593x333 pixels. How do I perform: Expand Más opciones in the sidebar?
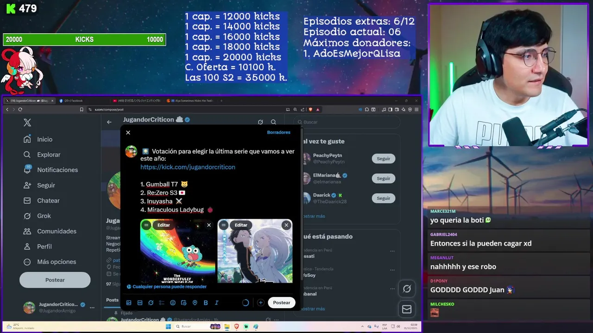point(50,261)
